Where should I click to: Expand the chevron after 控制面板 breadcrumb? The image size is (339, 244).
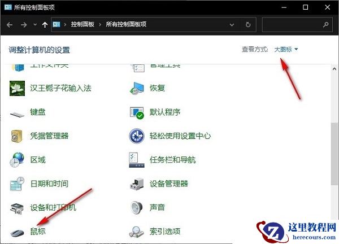(x=100, y=24)
